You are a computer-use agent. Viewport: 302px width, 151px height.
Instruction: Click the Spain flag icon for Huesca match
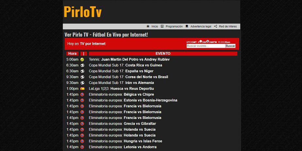[82, 89]
